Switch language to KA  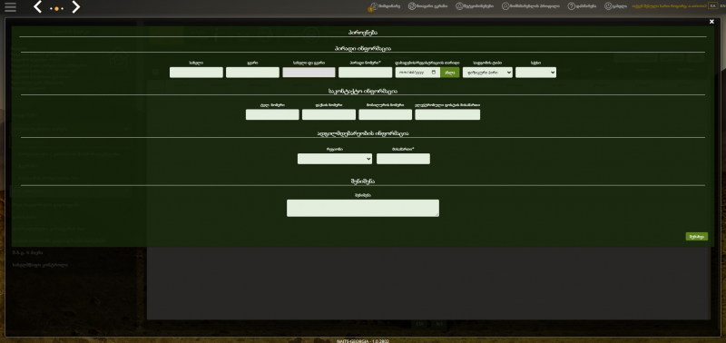click(x=712, y=6)
